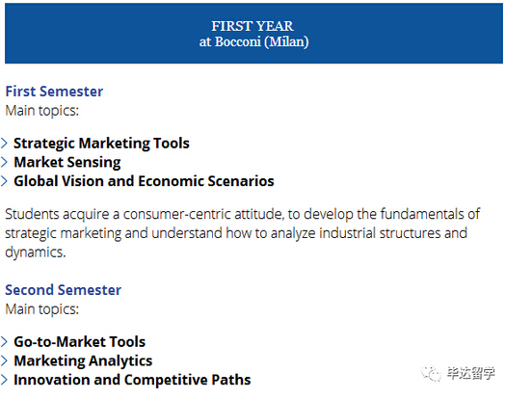Open Innovation and Competitive Paths topic

click(132, 380)
